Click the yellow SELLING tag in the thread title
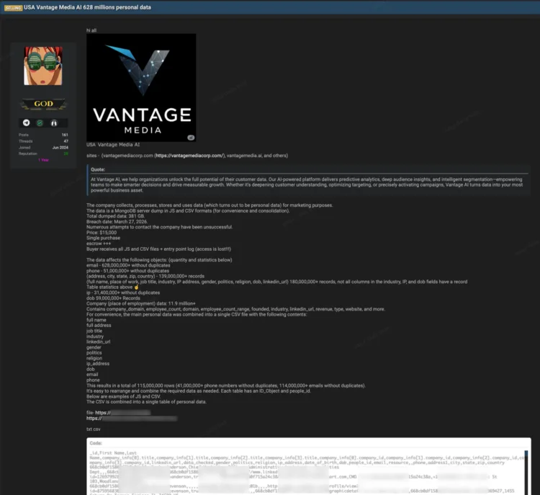Screen dimensions: 540x495 click(13, 8)
